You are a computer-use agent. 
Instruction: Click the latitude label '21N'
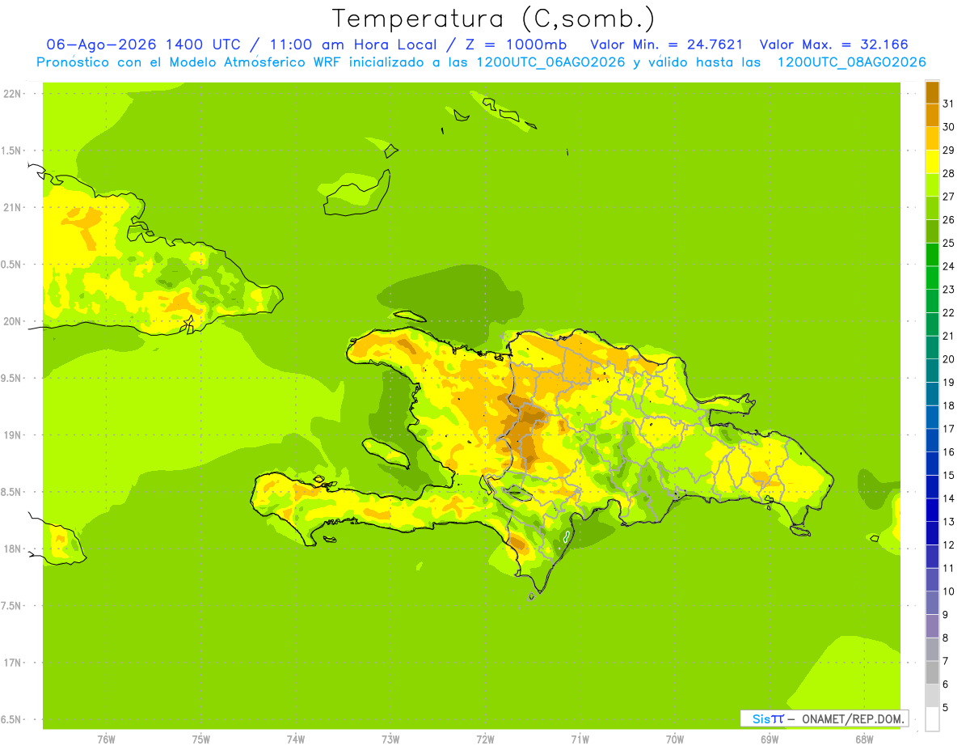11,207
